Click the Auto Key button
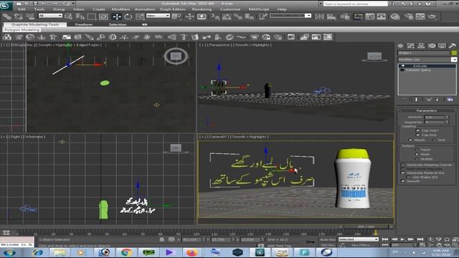The height and width of the screenshot is (258, 459). pos(328,239)
